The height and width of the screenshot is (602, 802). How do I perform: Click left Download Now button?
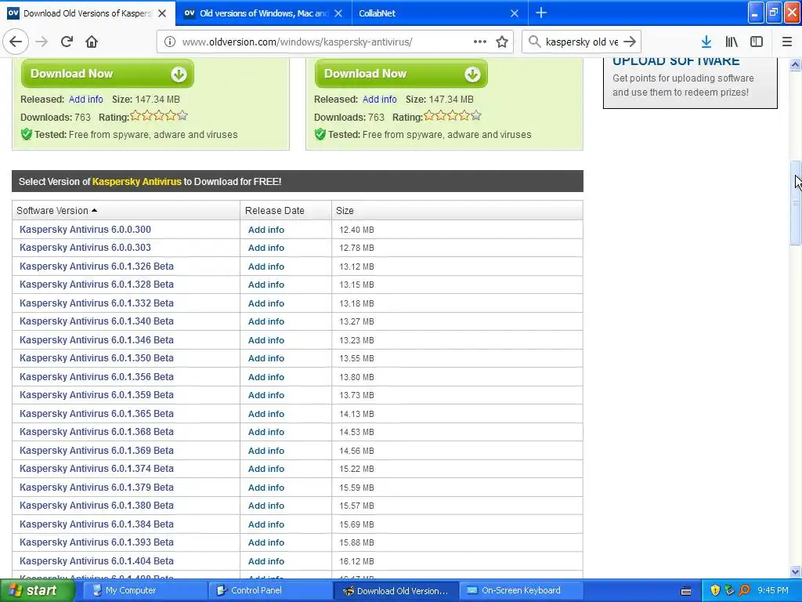click(x=107, y=74)
